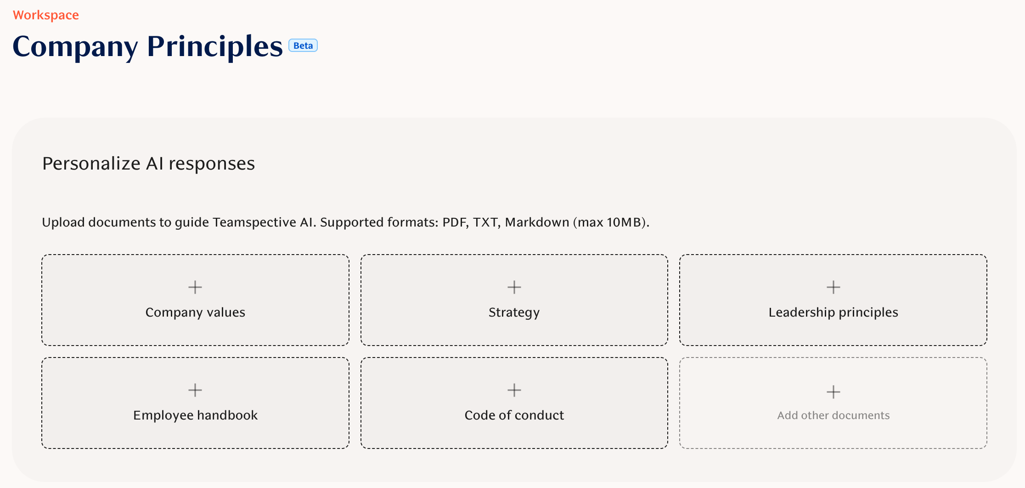Select the Company values label
1025x488 pixels.
pos(195,312)
